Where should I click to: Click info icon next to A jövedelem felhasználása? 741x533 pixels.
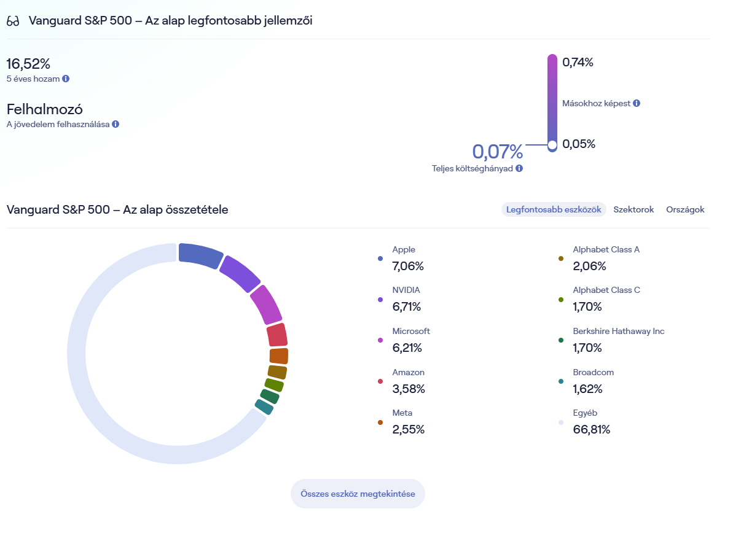point(116,124)
